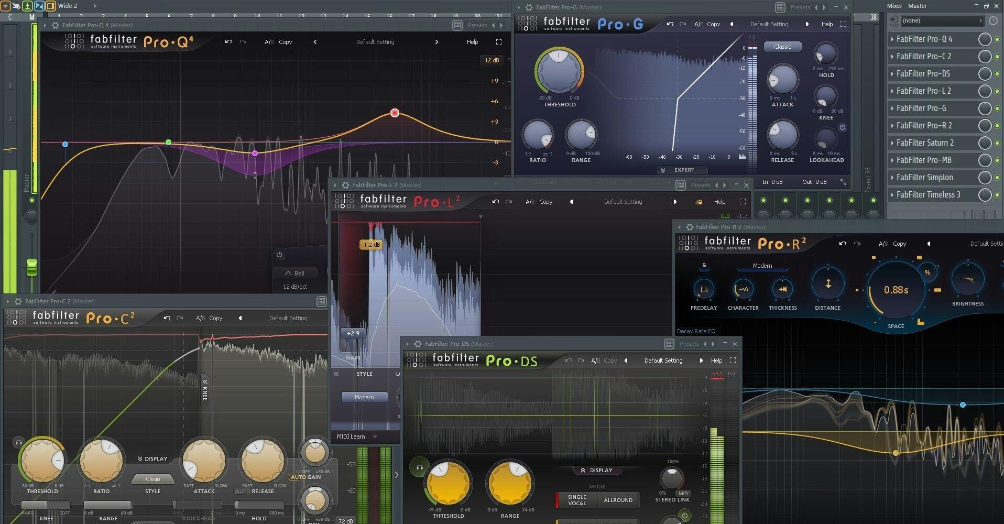This screenshot has width=1004, height=524.
Task: Click the +2.9 gain value in Pro-L 2
Action: pos(353,333)
